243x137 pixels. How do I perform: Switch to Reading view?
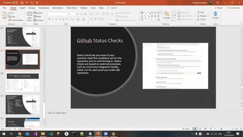click(205, 129)
